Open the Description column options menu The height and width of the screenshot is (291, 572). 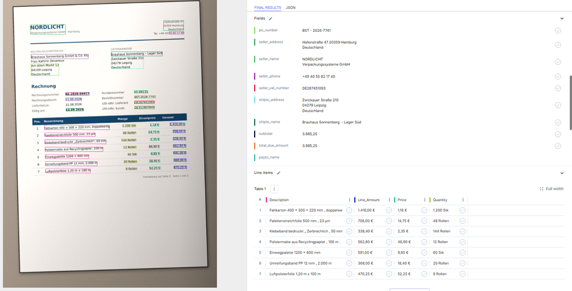click(350, 200)
